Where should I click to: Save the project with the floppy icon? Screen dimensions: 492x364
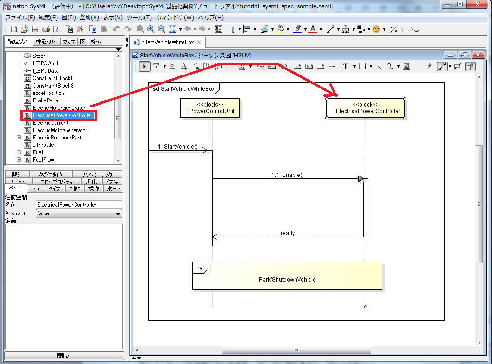(x=35, y=29)
